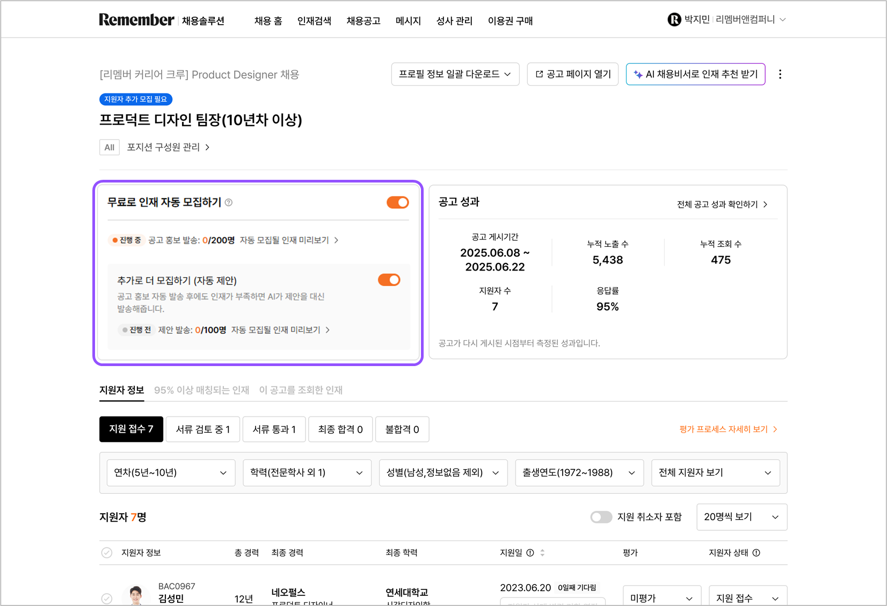887x606 pixels.
Task: Open the 인재검색 menu
Action: 314,21
